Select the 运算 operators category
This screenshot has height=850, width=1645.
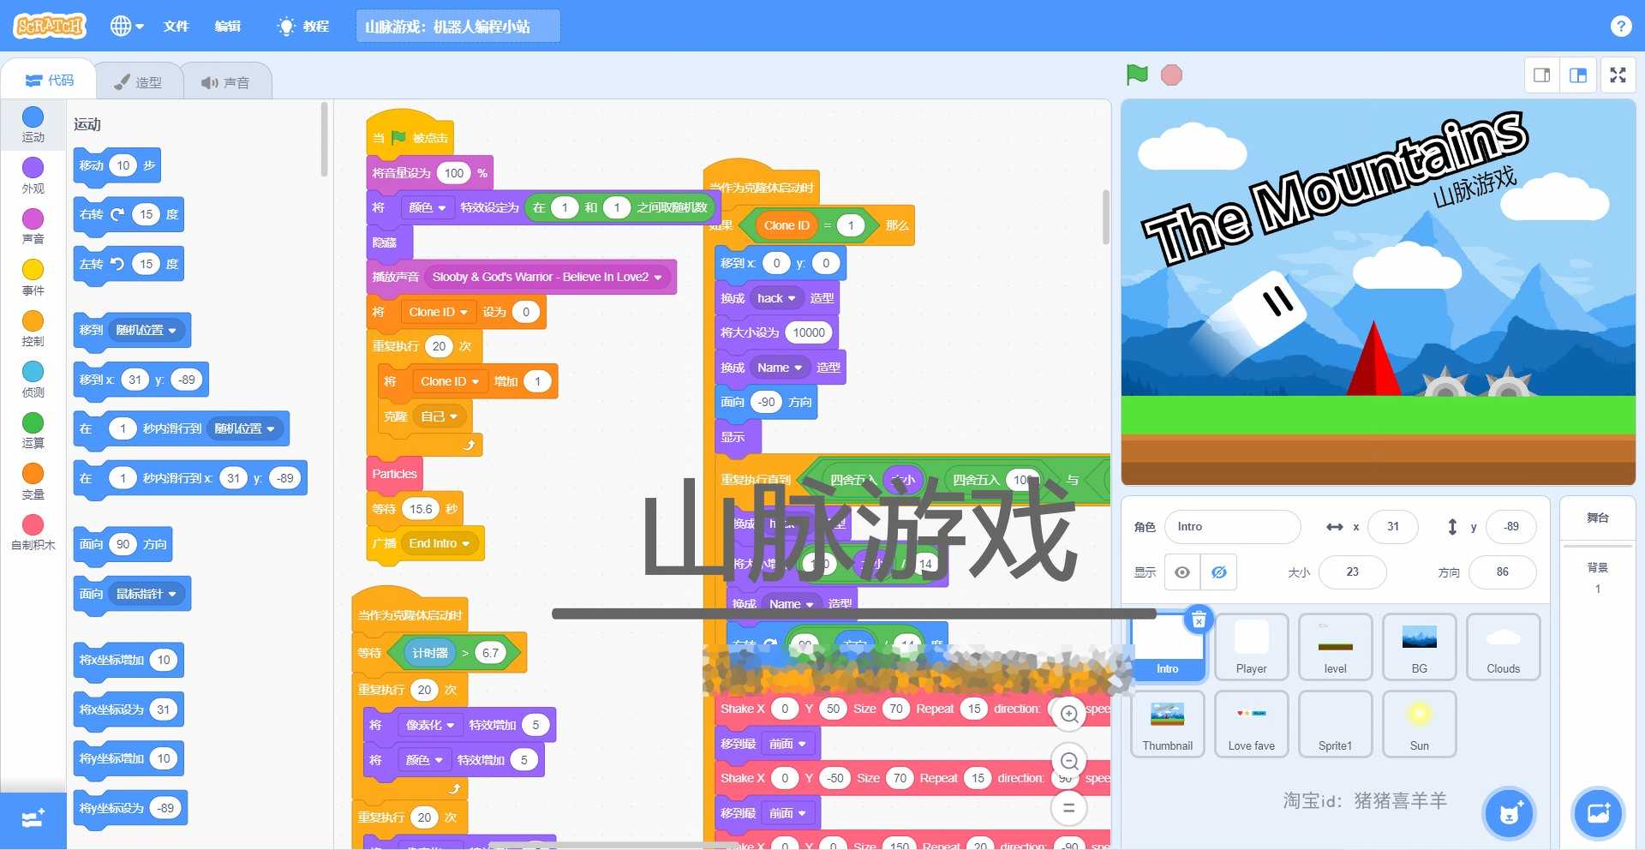point(33,430)
